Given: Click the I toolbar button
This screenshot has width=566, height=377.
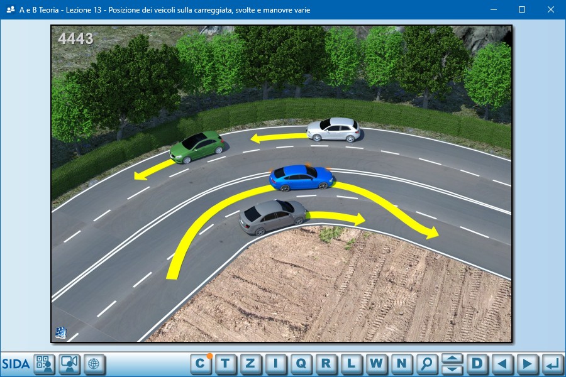Looking at the screenshot, I should pos(276,363).
